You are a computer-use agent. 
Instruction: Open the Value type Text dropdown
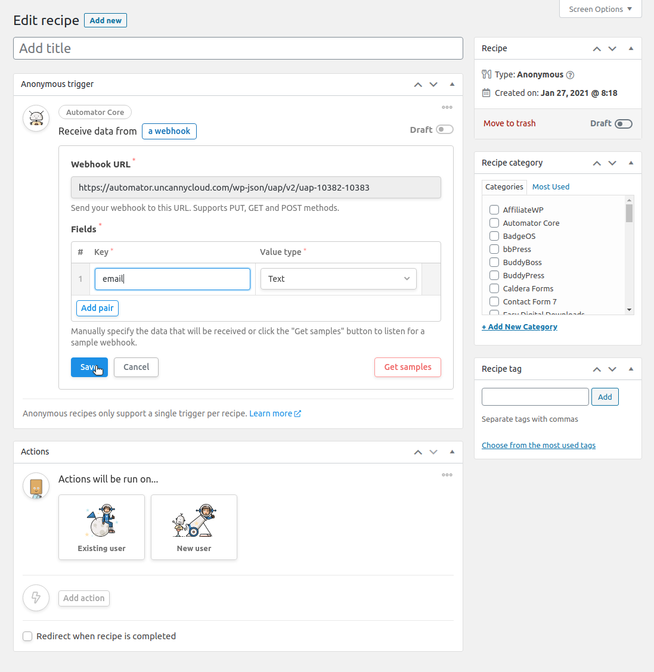339,279
